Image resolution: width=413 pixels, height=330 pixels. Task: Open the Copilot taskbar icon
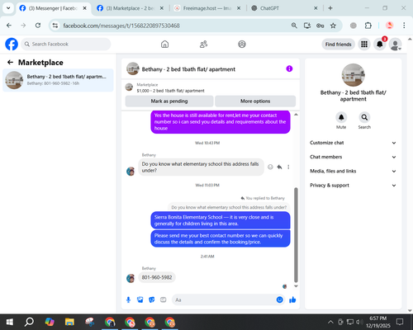pyautogui.click(x=50, y=322)
